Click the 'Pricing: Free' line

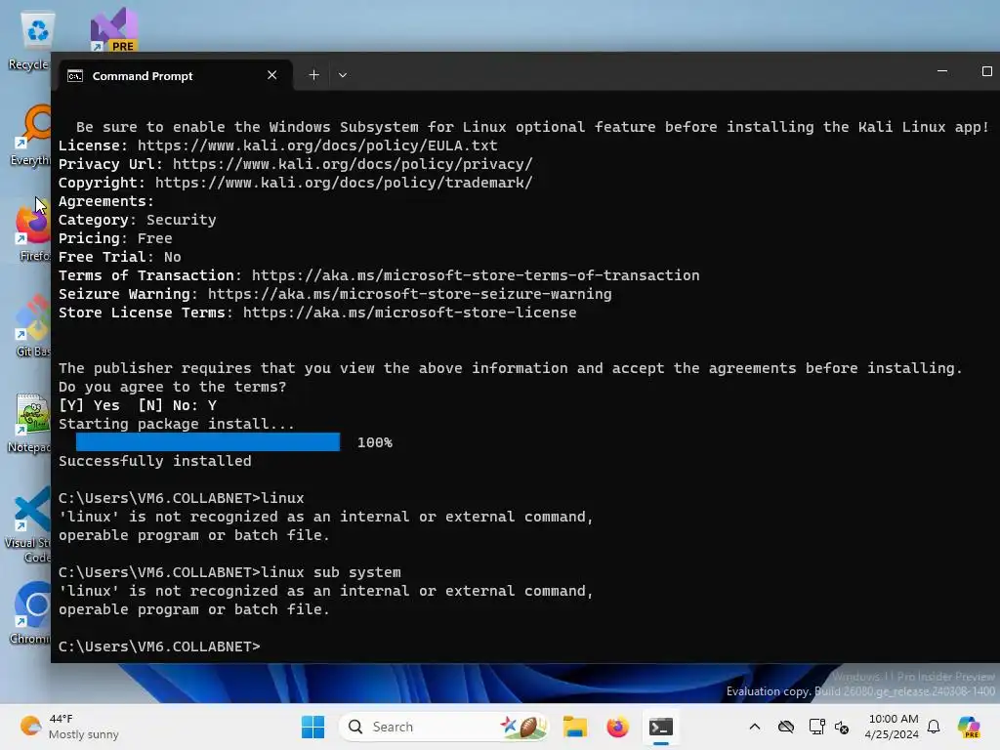tap(115, 238)
